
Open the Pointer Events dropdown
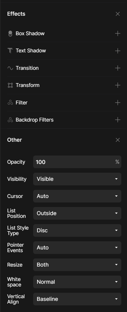[x=77, y=248]
